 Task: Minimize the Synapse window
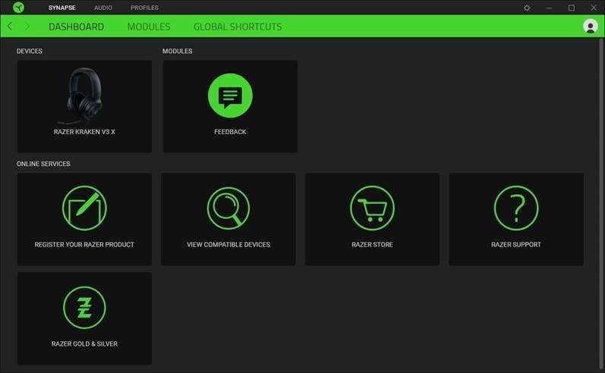click(549, 8)
